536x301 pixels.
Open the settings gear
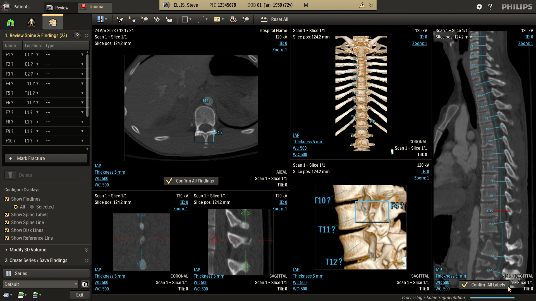pos(479,7)
